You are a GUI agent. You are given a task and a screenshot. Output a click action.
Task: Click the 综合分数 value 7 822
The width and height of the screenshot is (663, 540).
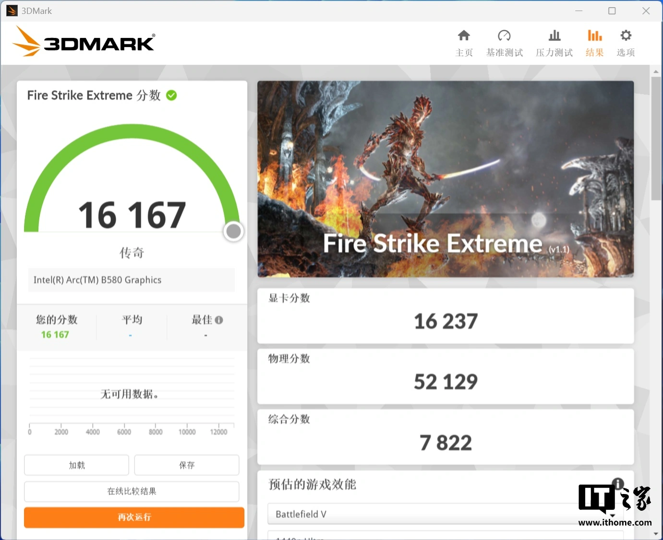click(x=446, y=443)
